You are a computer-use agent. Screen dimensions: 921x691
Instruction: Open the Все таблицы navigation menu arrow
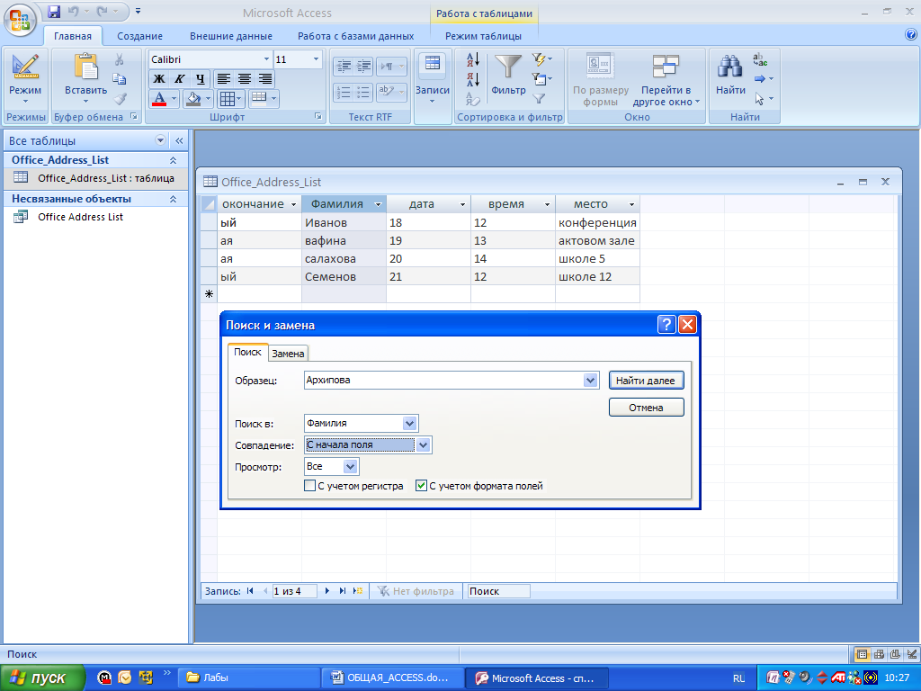[x=160, y=140]
